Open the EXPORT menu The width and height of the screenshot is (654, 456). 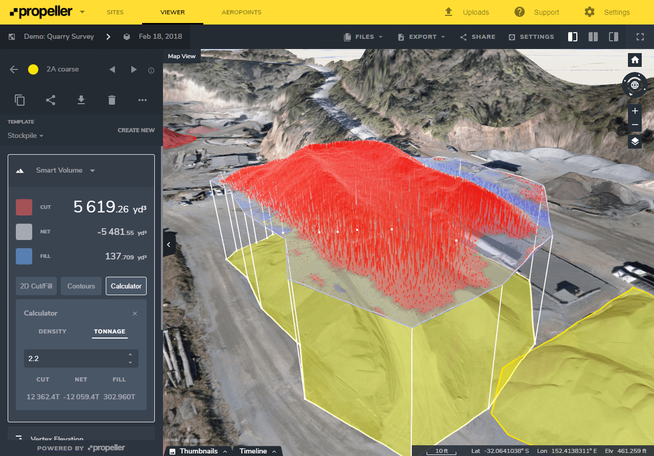[421, 36]
